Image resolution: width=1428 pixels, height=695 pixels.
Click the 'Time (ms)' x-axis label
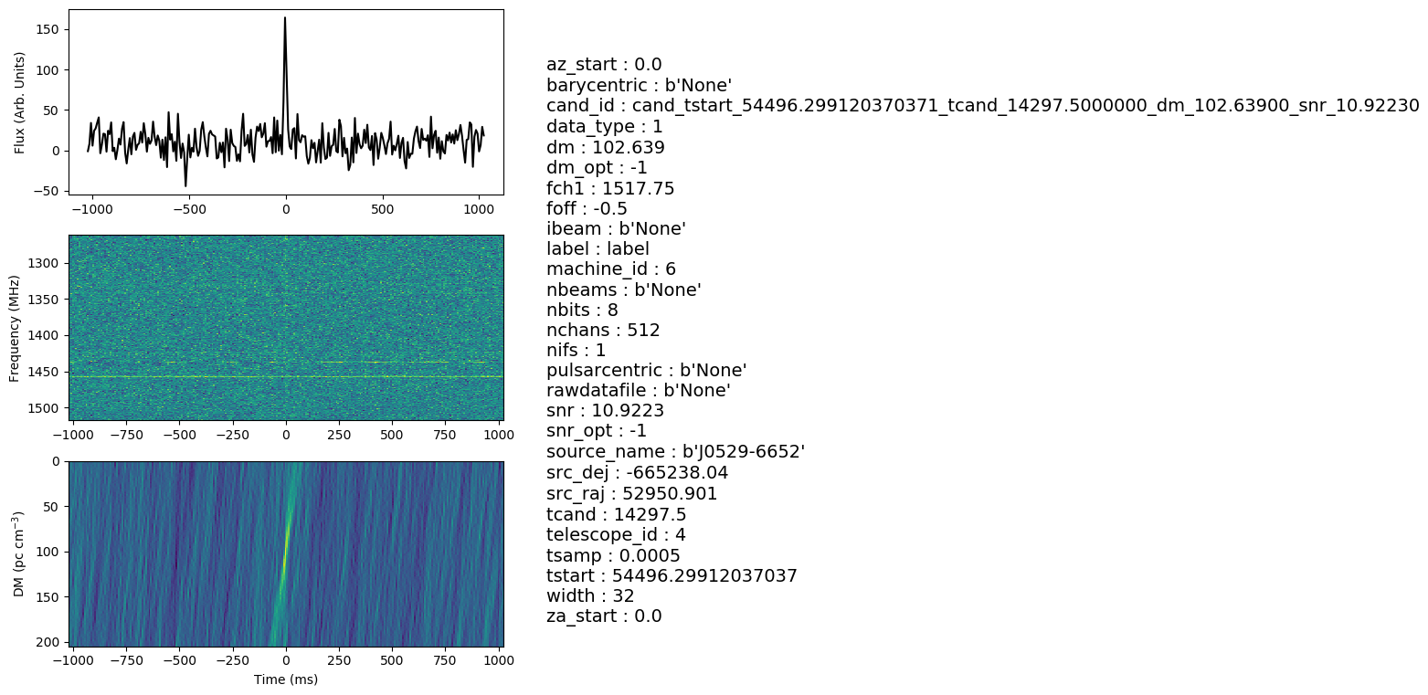[285, 679]
